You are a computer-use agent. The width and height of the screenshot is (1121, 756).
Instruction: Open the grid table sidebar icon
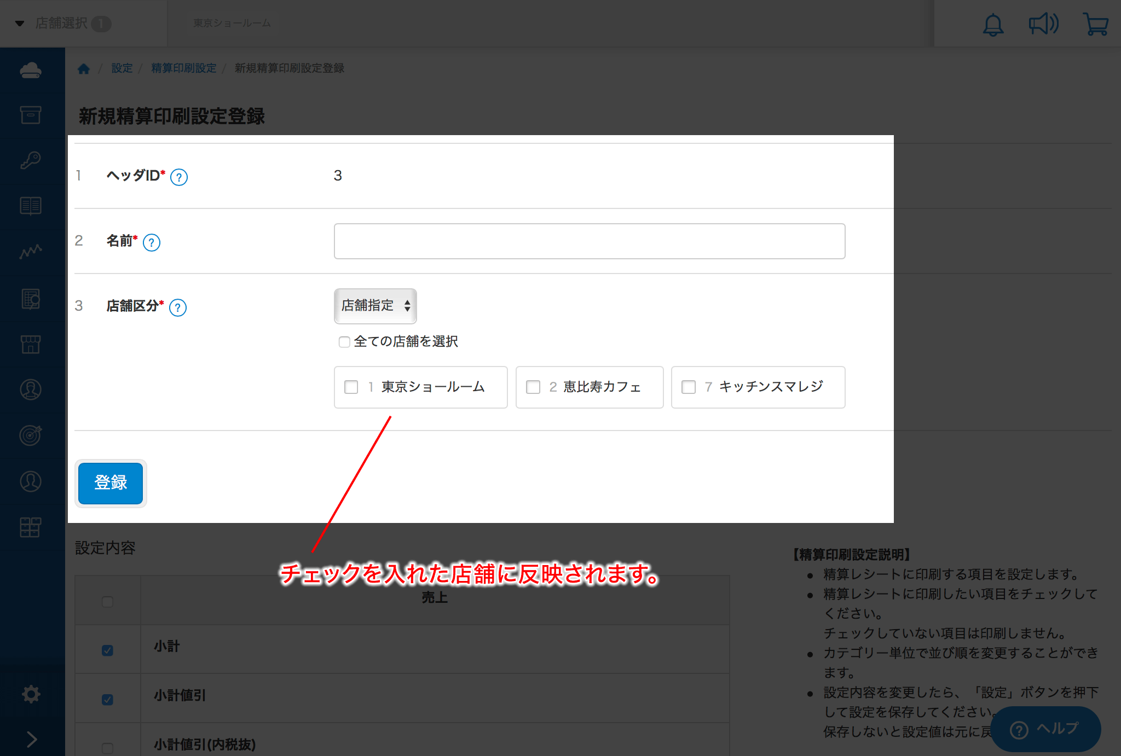click(31, 527)
